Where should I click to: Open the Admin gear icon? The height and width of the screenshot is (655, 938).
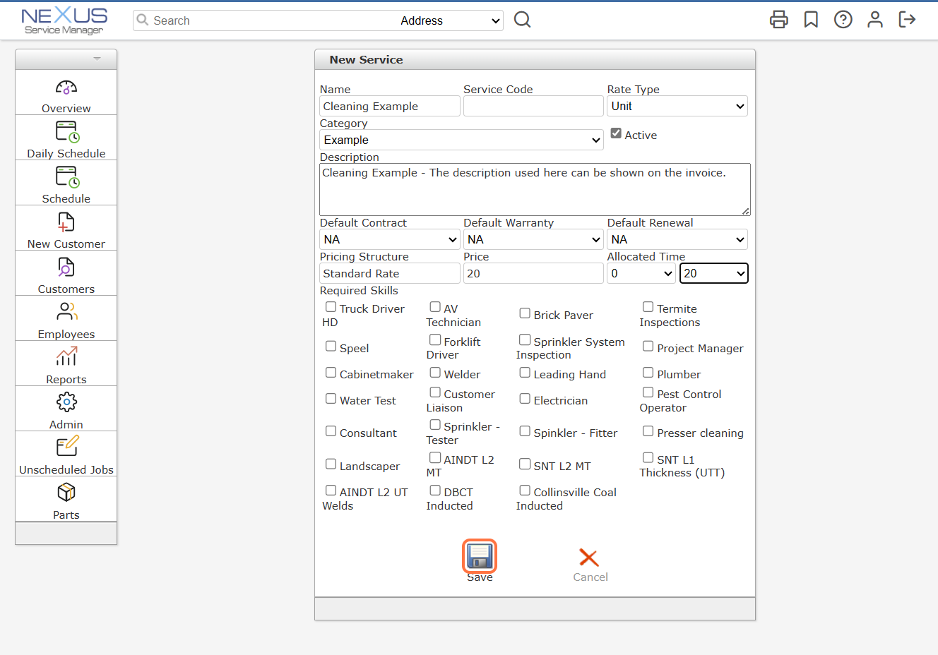coord(66,402)
